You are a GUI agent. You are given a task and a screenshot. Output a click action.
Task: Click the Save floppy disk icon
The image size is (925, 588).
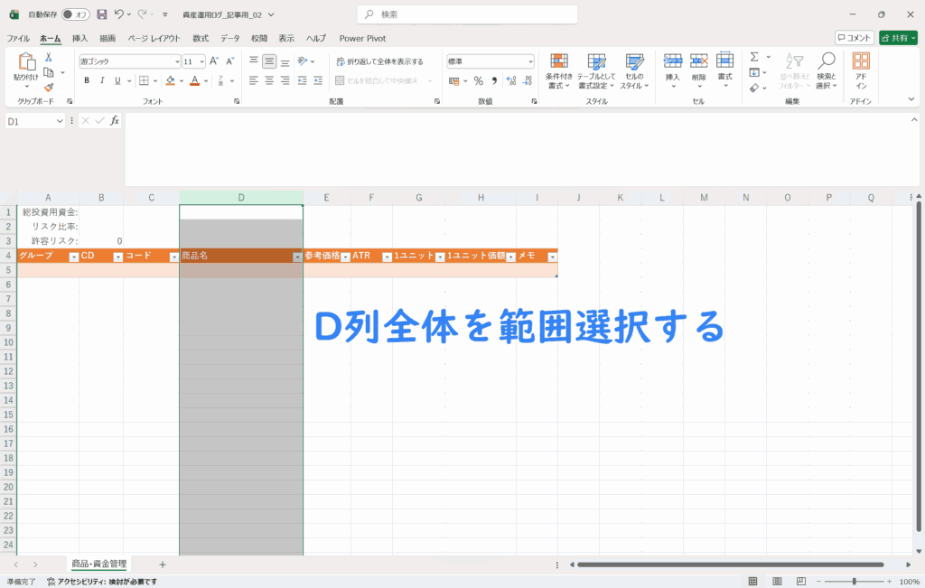click(x=101, y=14)
